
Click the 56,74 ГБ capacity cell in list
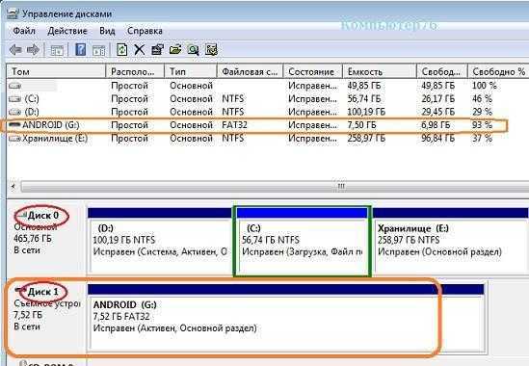tap(364, 99)
